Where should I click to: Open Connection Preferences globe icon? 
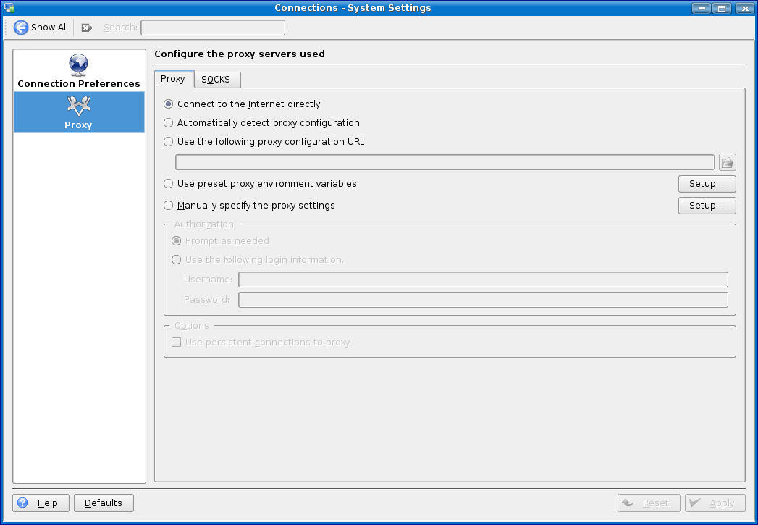click(78, 65)
